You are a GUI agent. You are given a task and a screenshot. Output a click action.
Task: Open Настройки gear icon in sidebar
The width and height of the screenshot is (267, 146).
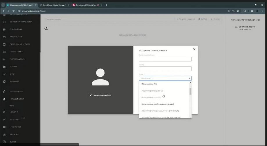click(x=4, y=127)
